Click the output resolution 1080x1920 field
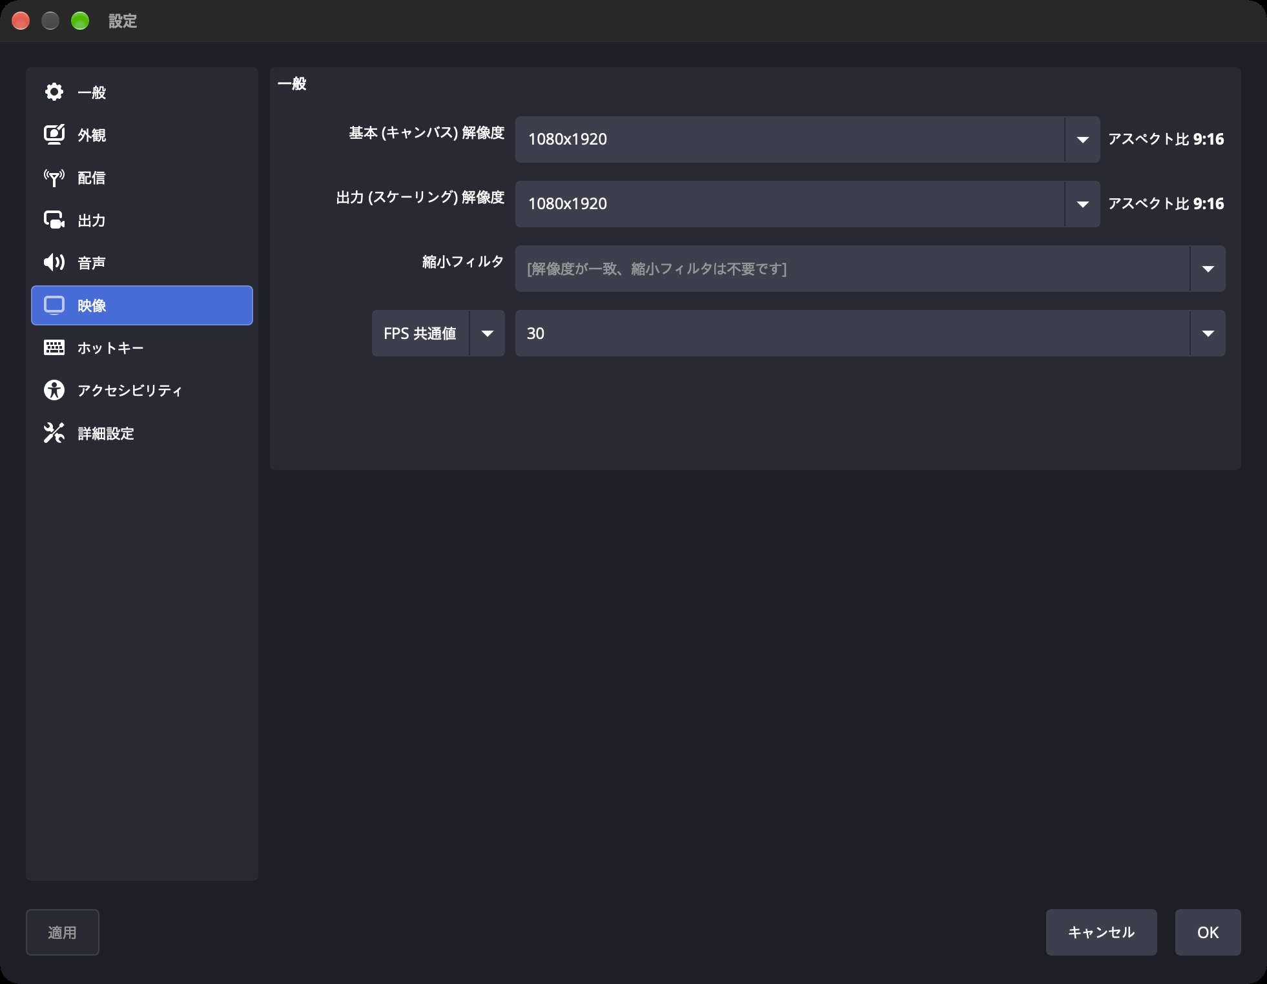The height and width of the screenshot is (984, 1267). (790, 204)
